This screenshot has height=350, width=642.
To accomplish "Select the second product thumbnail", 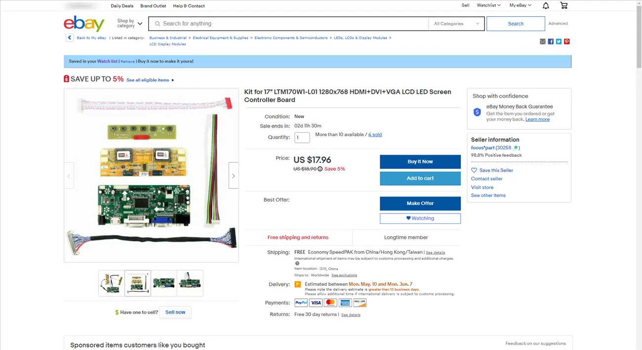I will [138, 283].
